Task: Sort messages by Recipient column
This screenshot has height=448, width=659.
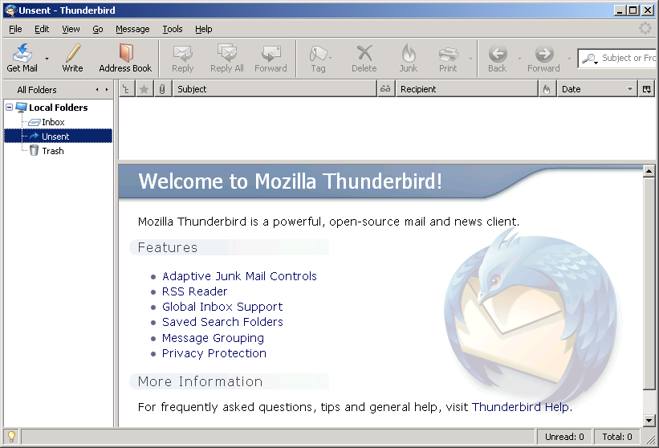Action: click(466, 89)
